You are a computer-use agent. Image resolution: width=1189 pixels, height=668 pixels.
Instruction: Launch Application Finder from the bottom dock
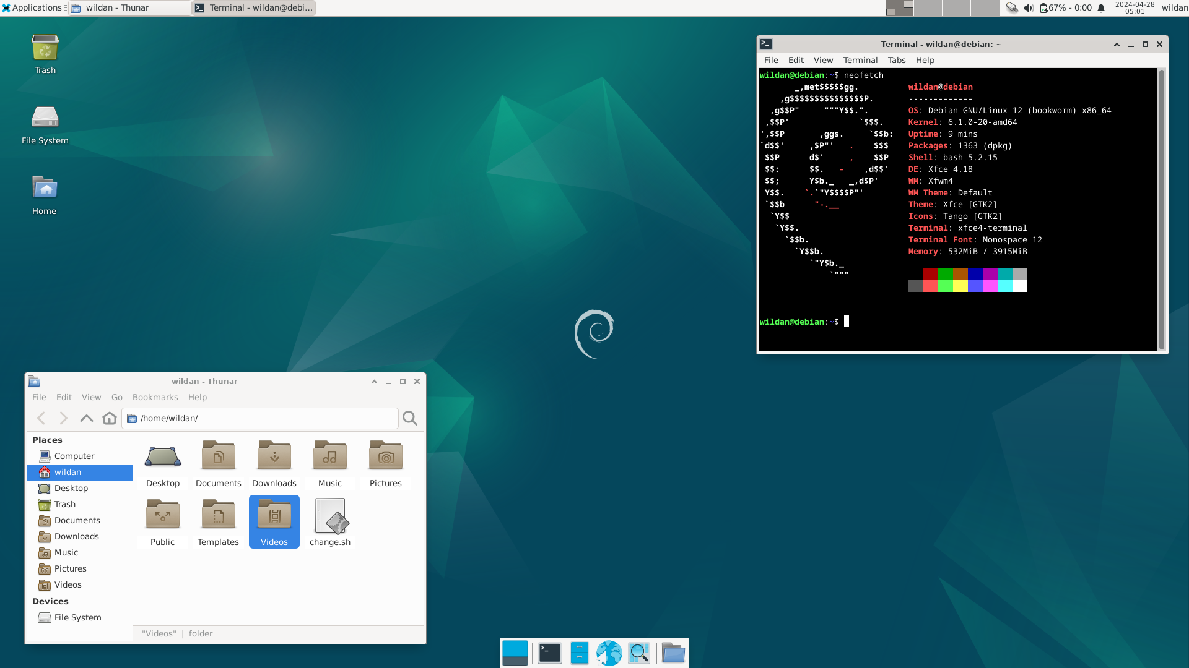tap(639, 653)
